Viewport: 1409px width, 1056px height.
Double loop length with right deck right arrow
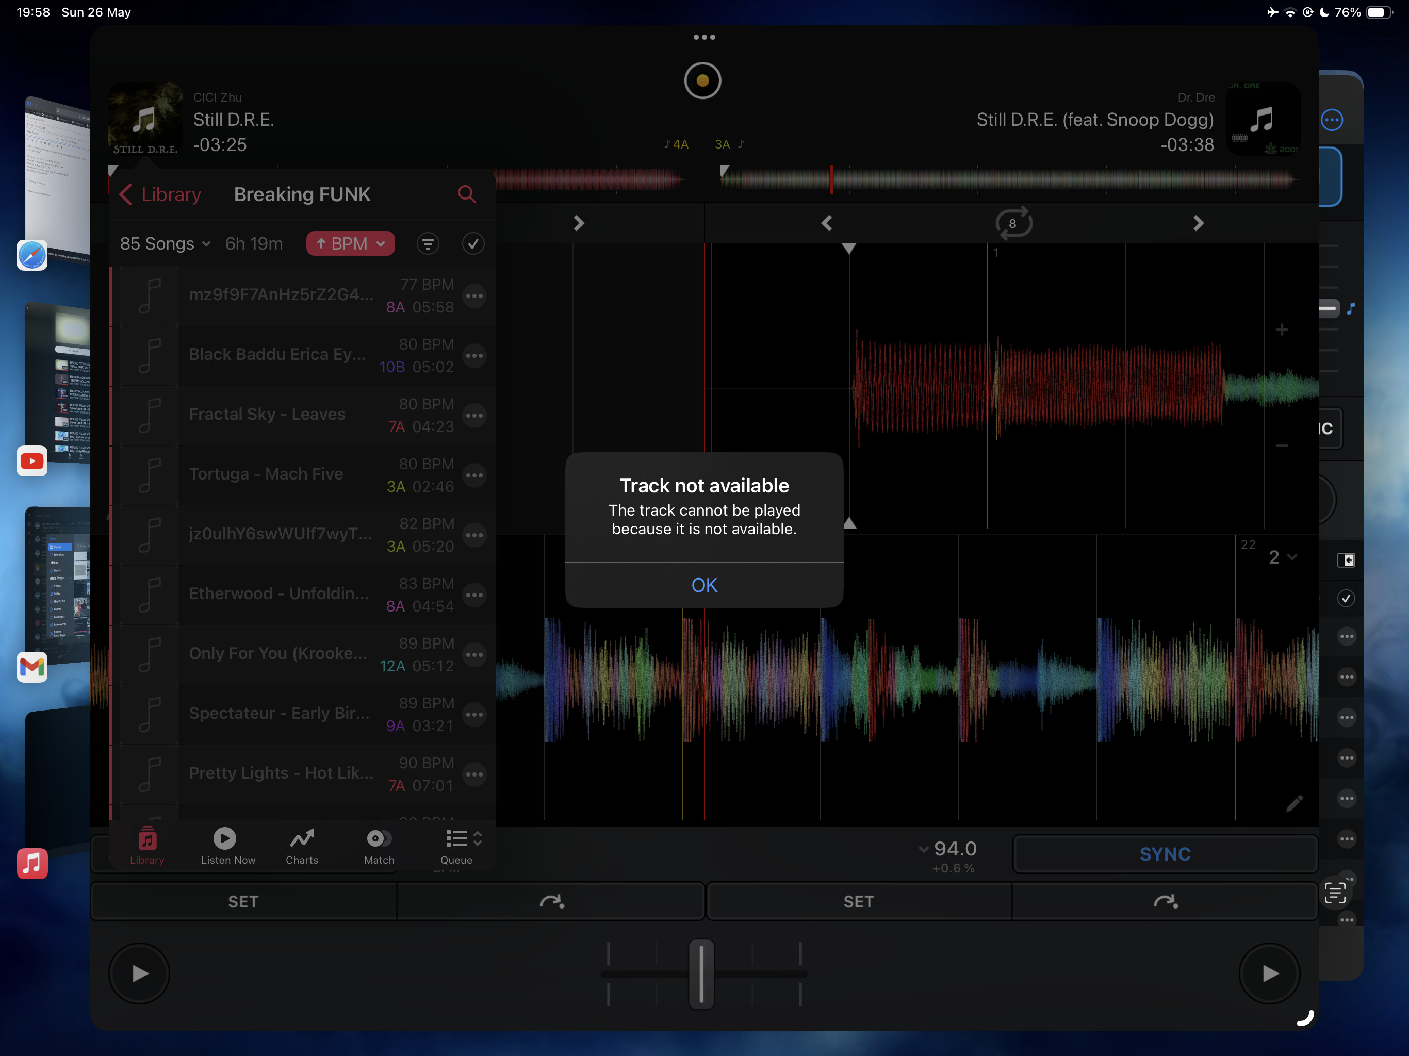pos(1198,223)
